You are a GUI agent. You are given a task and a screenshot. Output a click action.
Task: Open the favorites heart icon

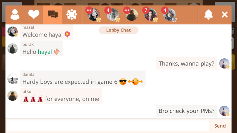pyautogui.click(x=34, y=15)
